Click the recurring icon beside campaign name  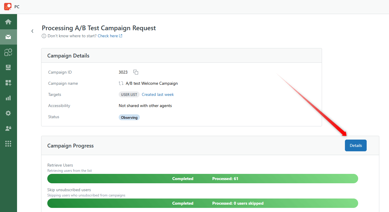coord(121,83)
